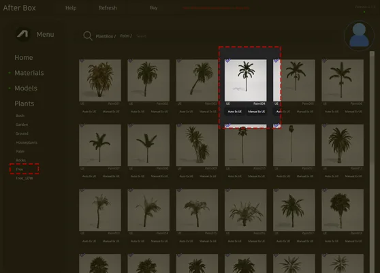
Task: Go to Home in the sidebar
Action: click(24, 57)
